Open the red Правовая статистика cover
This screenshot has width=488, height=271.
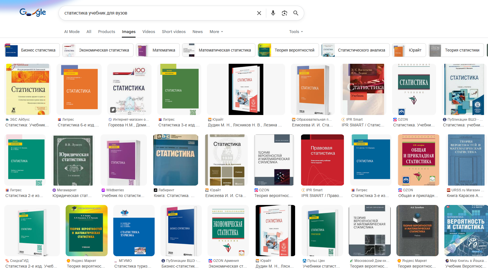[x=322, y=160]
